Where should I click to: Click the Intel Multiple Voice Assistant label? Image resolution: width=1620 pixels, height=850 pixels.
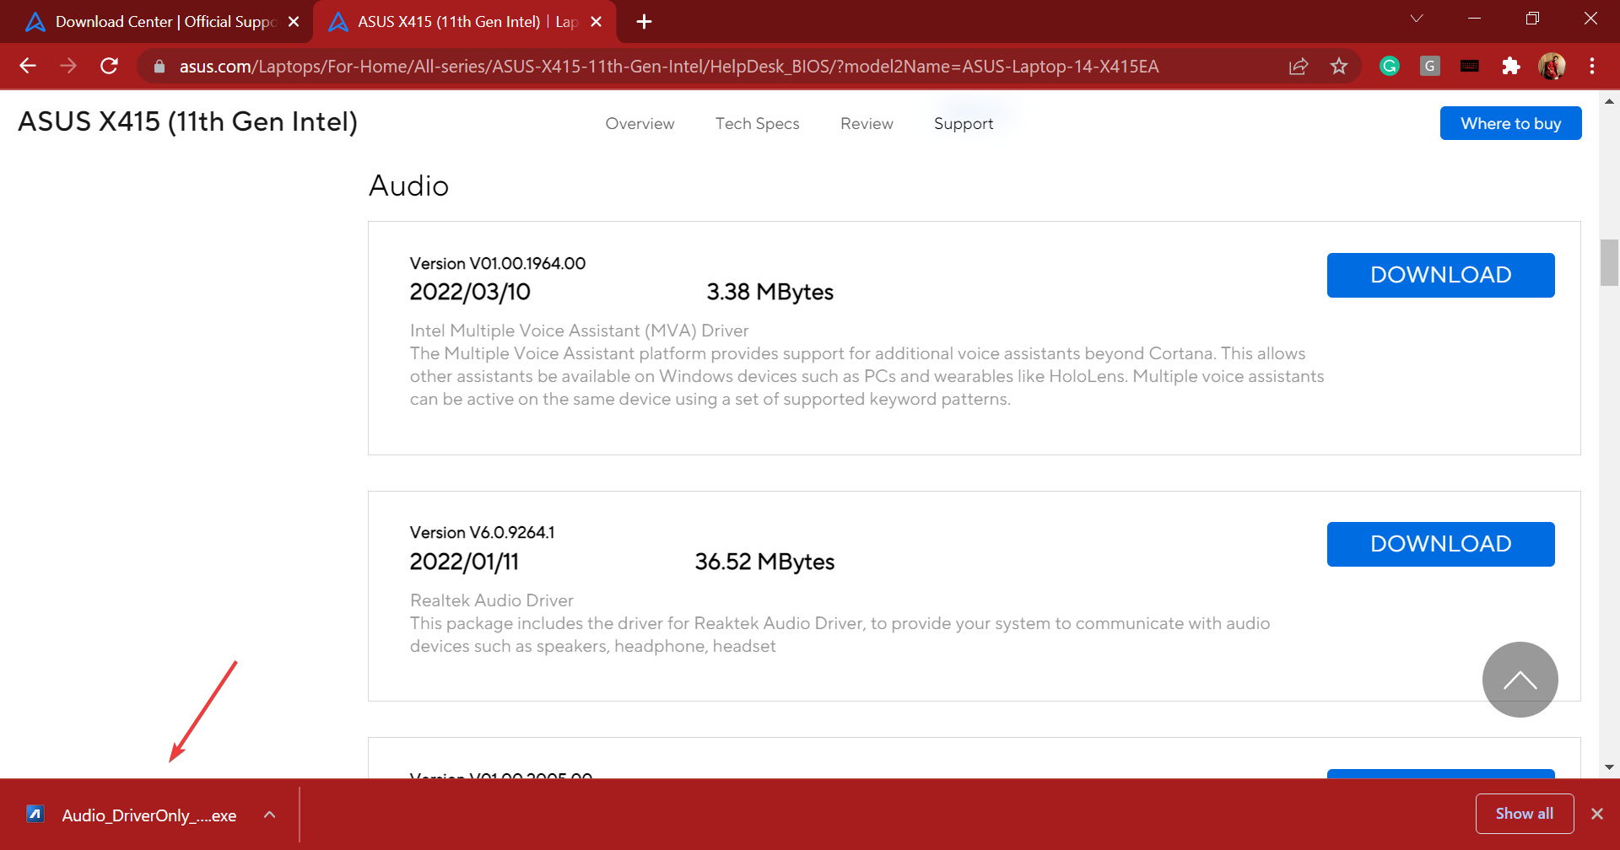579,331
